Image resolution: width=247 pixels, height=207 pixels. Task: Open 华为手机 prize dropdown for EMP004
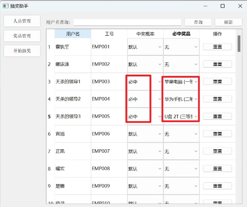point(181,99)
